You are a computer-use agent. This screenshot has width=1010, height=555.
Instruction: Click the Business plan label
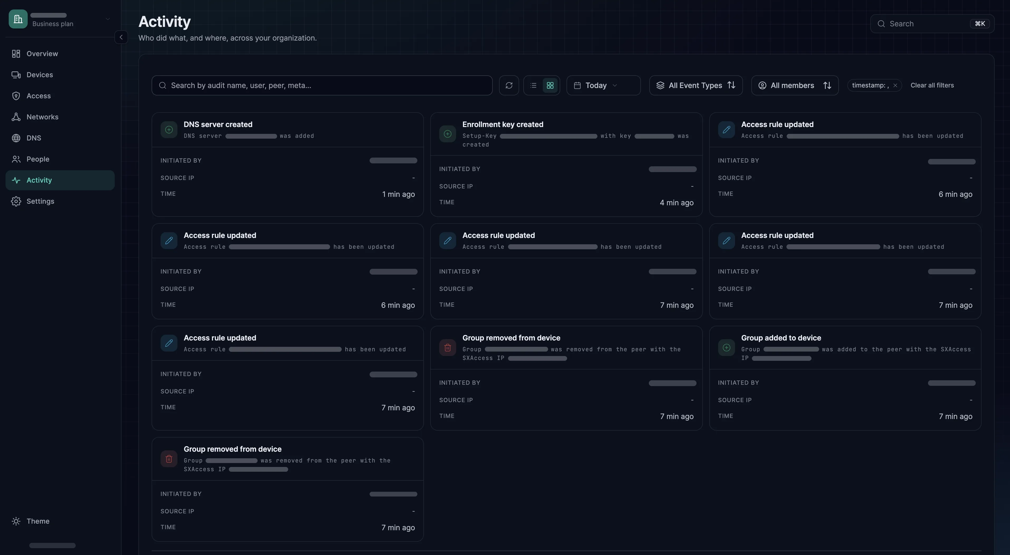pos(52,24)
